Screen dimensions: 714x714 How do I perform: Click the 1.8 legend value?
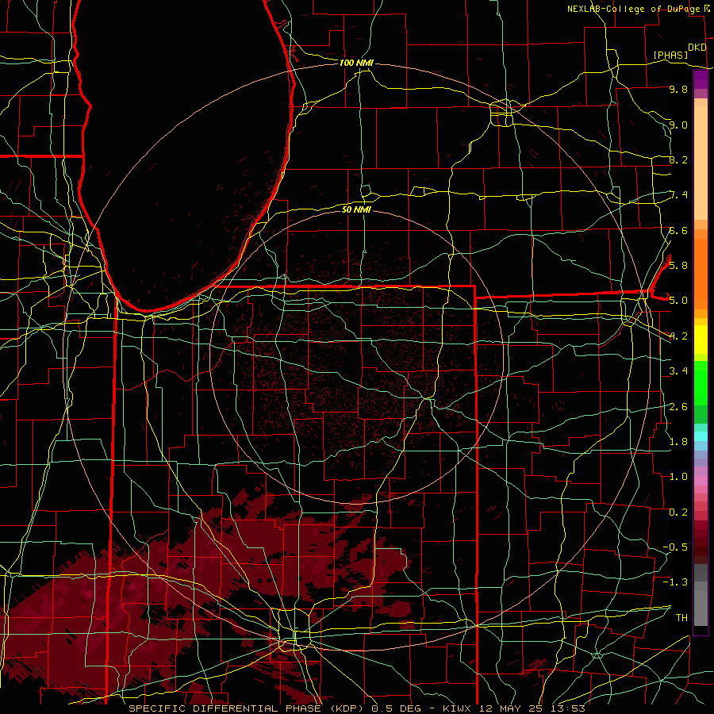(x=678, y=441)
